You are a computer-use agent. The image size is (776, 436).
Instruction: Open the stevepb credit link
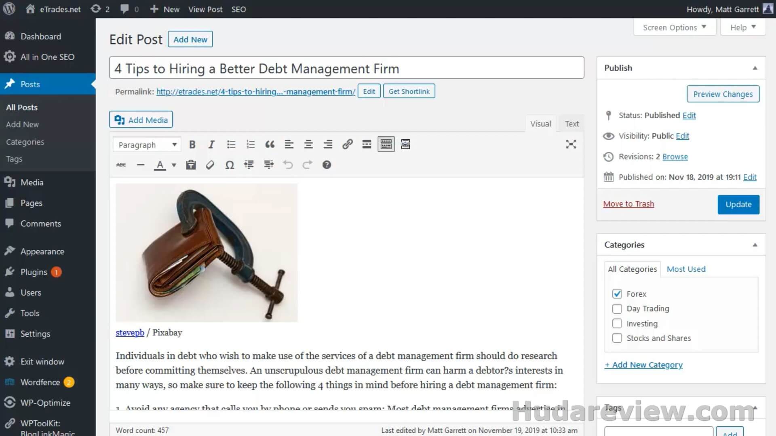130,333
